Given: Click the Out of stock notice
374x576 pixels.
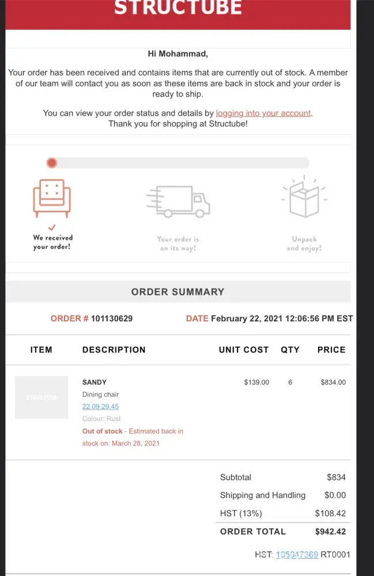Looking at the screenshot, I should point(103,431).
